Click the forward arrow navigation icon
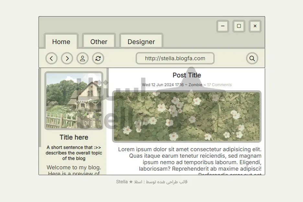 pyautogui.click(x=67, y=59)
